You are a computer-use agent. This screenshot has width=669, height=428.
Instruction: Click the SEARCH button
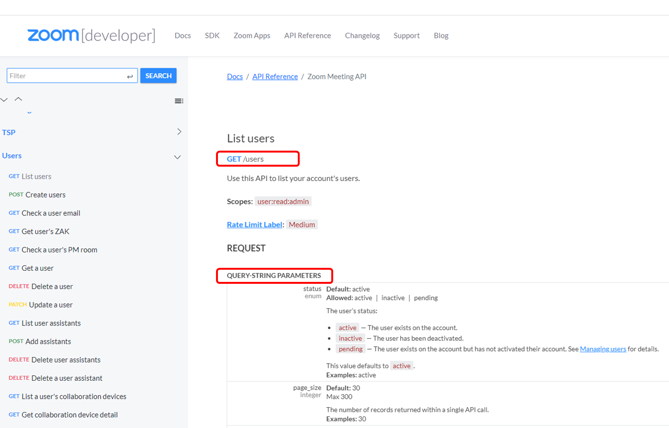[158, 76]
